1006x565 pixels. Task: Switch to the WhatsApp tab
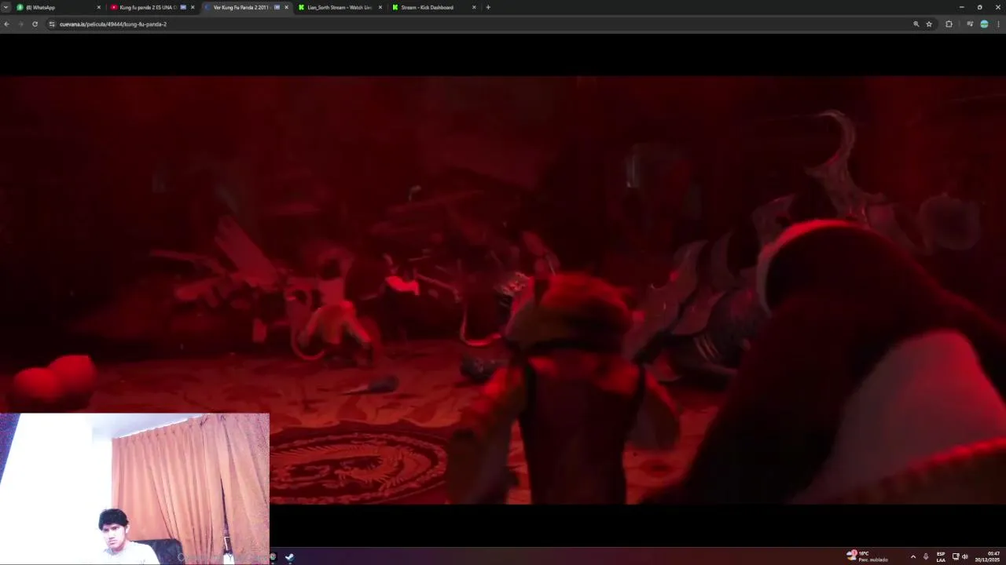click(x=59, y=7)
